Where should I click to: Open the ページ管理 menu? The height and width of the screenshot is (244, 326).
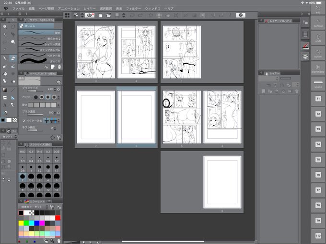click(46, 9)
